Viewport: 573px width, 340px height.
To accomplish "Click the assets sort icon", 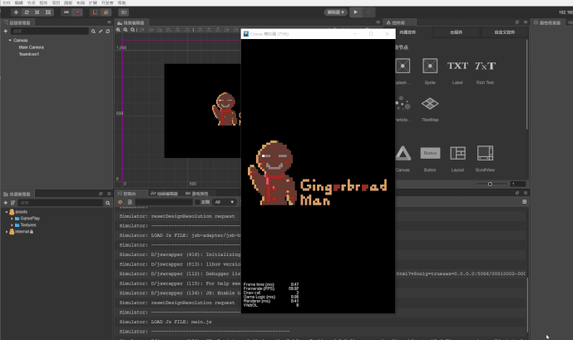I will [x=12, y=203].
